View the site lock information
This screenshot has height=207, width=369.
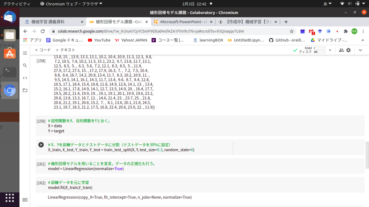click(53, 31)
